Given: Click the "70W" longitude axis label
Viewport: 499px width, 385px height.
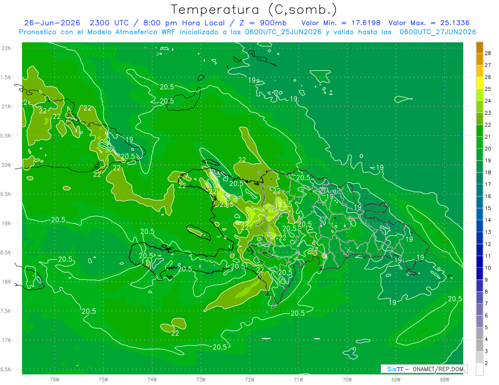Looking at the screenshot, I should click(x=347, y=379).
